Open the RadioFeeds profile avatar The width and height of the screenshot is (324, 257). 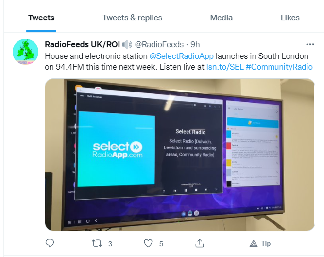tap(25, 52)
